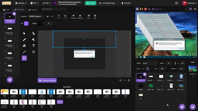Click the green flag to run
This screenshot has height=111, width=198.
[137, 9]
